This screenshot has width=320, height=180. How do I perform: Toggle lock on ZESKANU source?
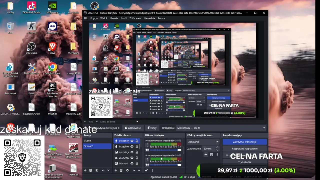coord(137,158)
